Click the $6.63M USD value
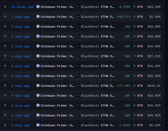The image size is (168, 131). [155, 125]
